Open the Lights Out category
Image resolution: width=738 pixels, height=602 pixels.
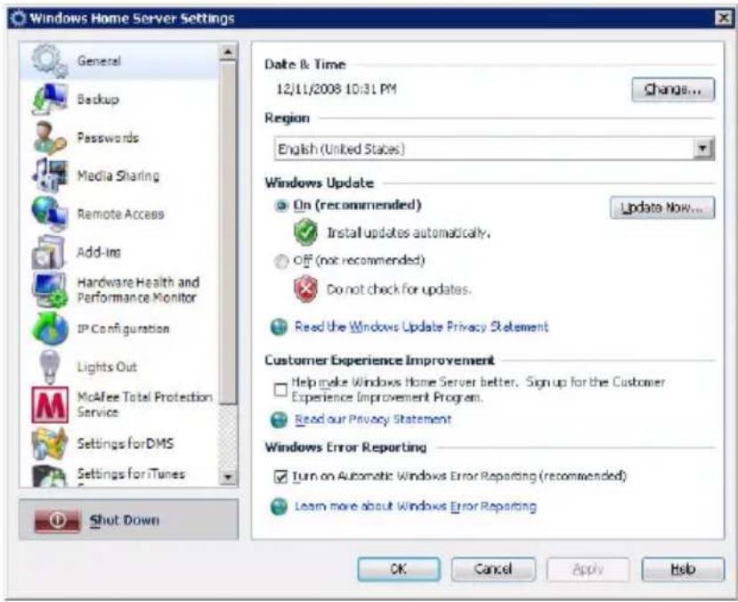(x=119, y=367)
